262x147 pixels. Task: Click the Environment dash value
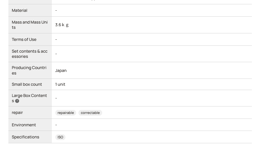pos(56,125)
